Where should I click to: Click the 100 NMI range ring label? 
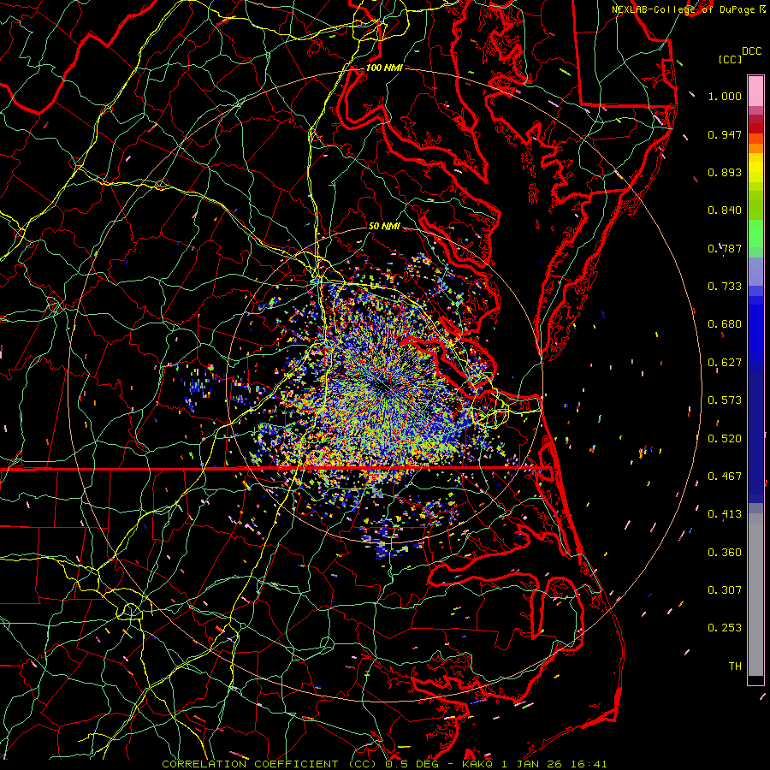pyautogui.click(x=384, y=68)
